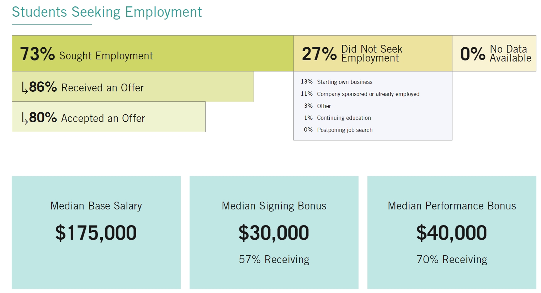This screenshot has height=293, width=541.
Task: Click the Accepted an Offer text
Action: click(x=103, y=118)
